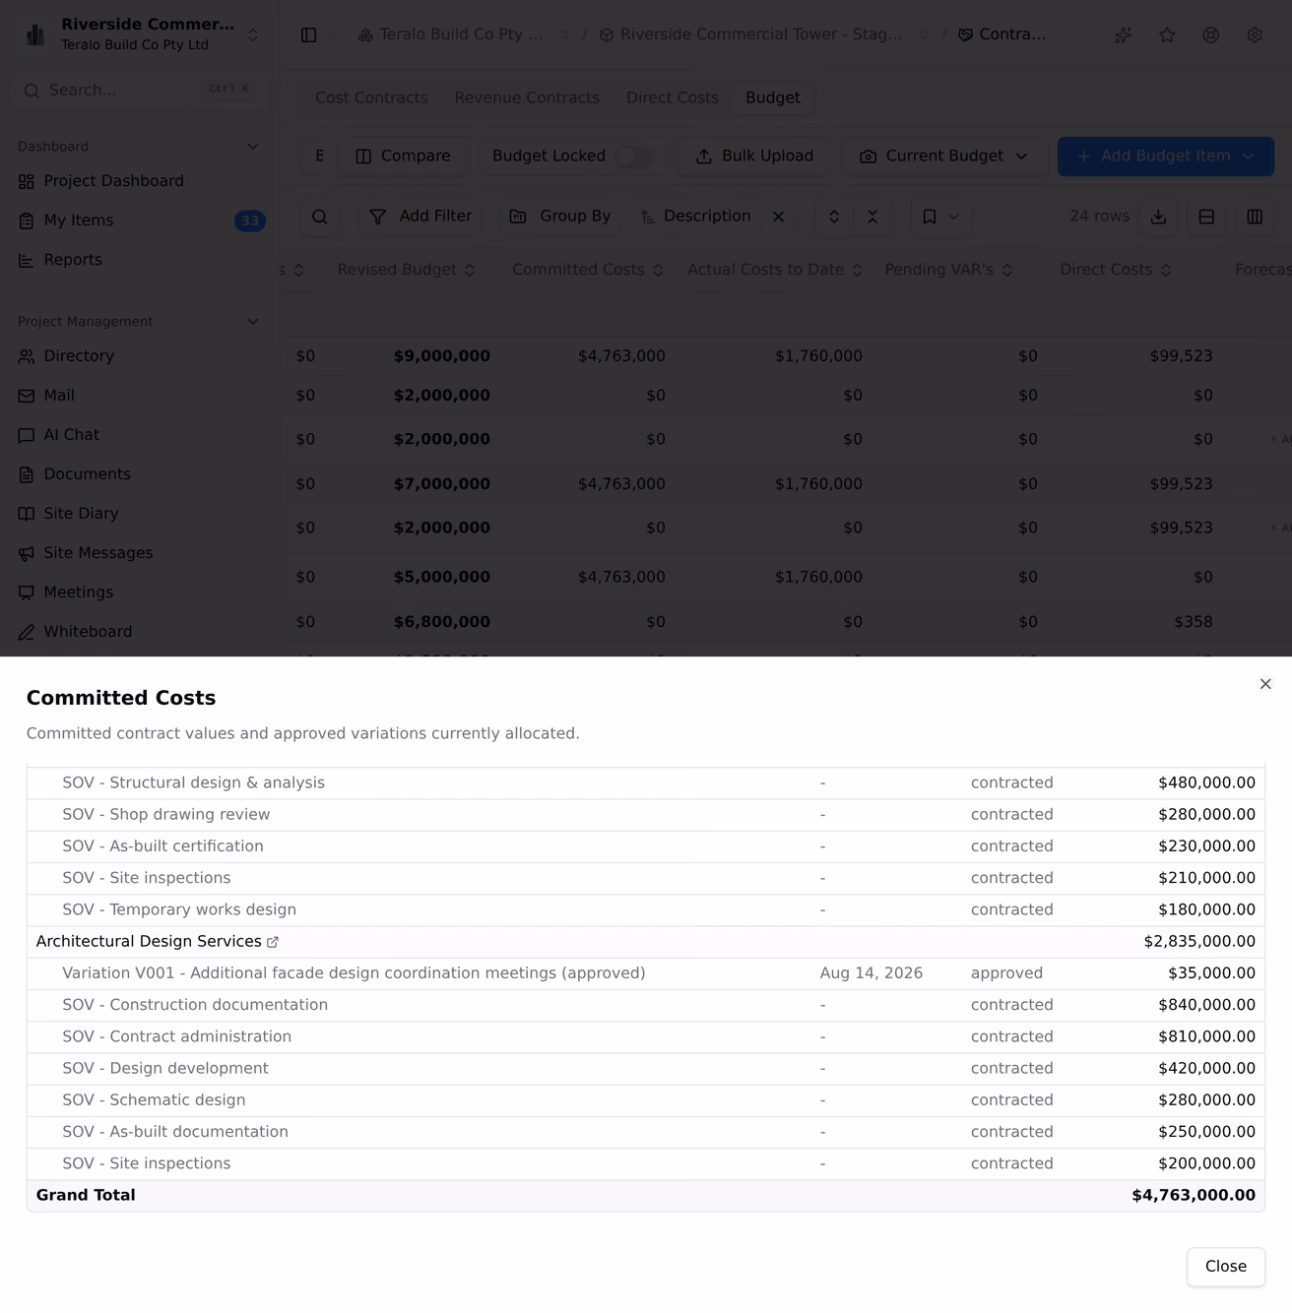Open the Add Budget Item dropdown
This screenshot has width=1292, height=1313.
[x=1166, y=156]
